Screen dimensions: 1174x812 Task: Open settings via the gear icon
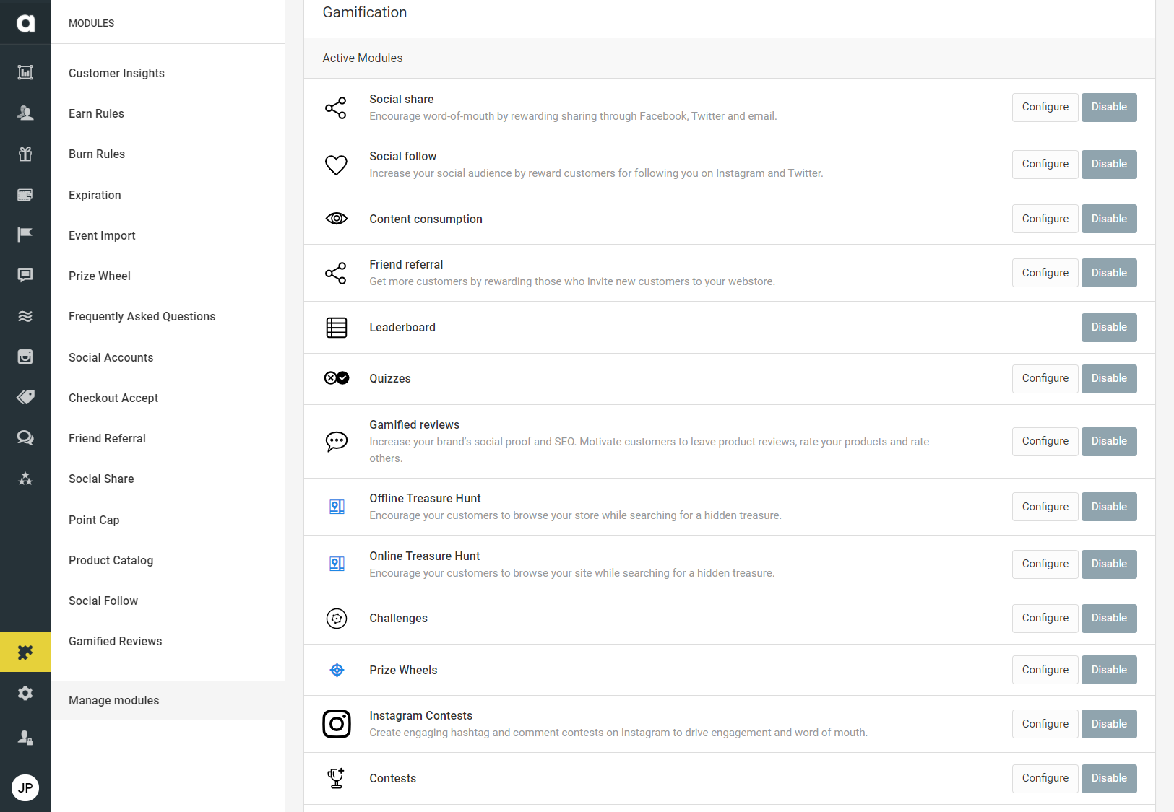pyautogui.click(x=25, y=693)
